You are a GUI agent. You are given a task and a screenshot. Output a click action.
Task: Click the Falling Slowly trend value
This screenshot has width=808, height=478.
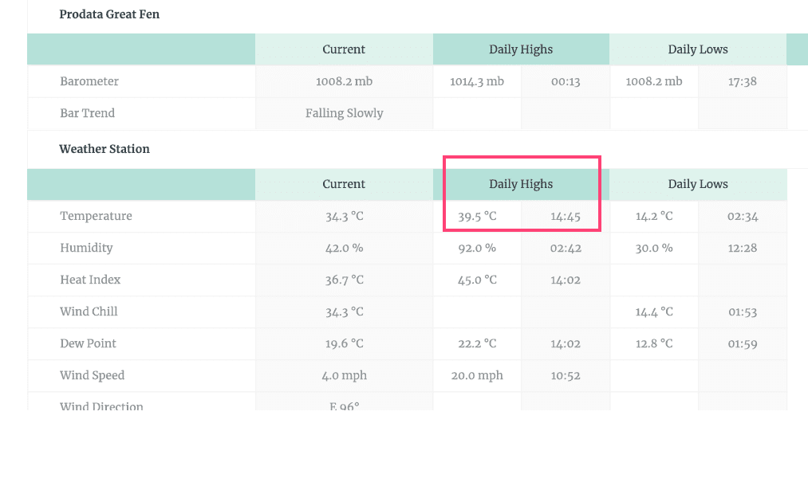pyautogui.click(x=344, y=113)
